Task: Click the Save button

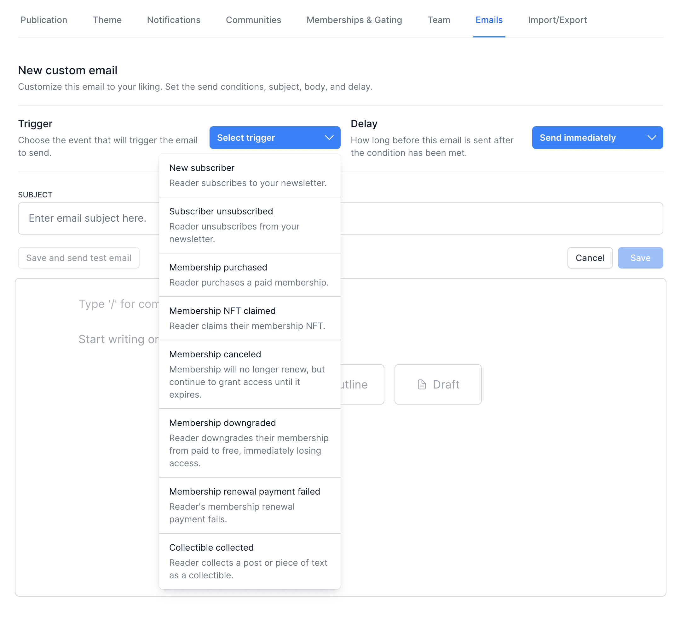Action: [640, 258]
